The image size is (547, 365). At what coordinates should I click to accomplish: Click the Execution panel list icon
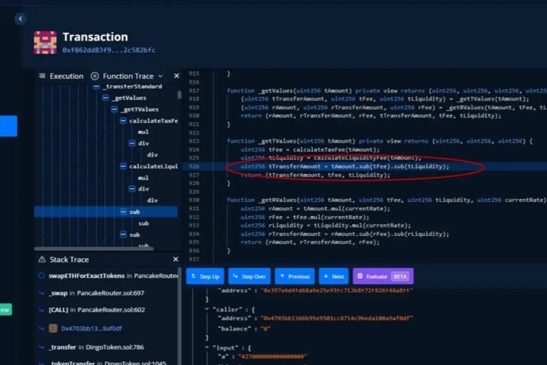[x=41, y=76]
